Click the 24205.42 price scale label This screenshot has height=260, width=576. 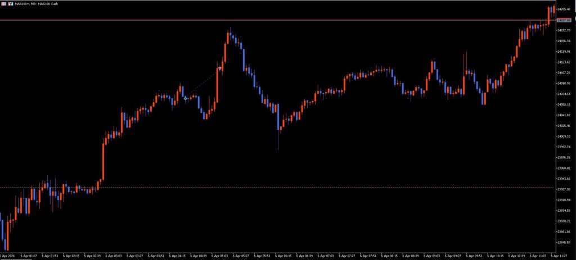pos(564,9)
